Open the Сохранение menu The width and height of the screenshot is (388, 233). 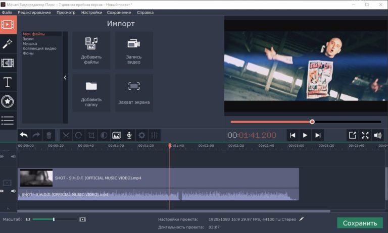pos(119,12)
